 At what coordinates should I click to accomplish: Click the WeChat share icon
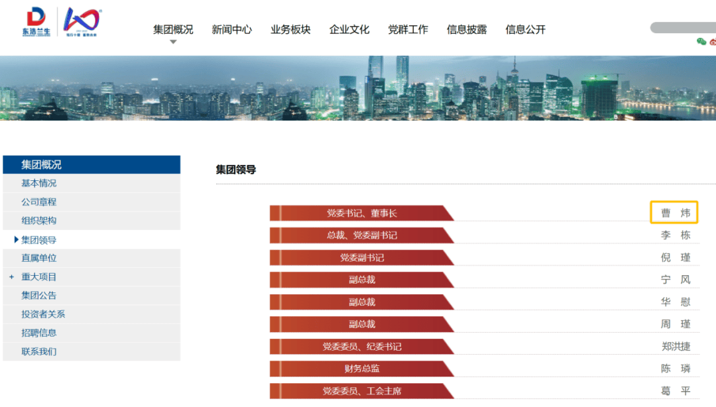point(701,42)
